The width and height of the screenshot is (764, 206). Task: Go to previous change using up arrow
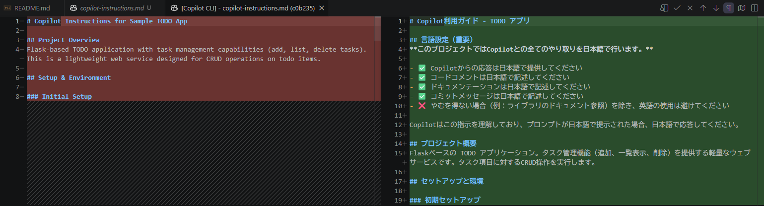[703, 8]
